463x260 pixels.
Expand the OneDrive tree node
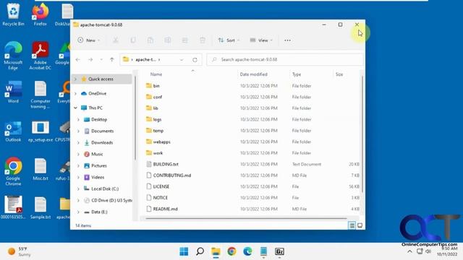(x=75, y=93)
